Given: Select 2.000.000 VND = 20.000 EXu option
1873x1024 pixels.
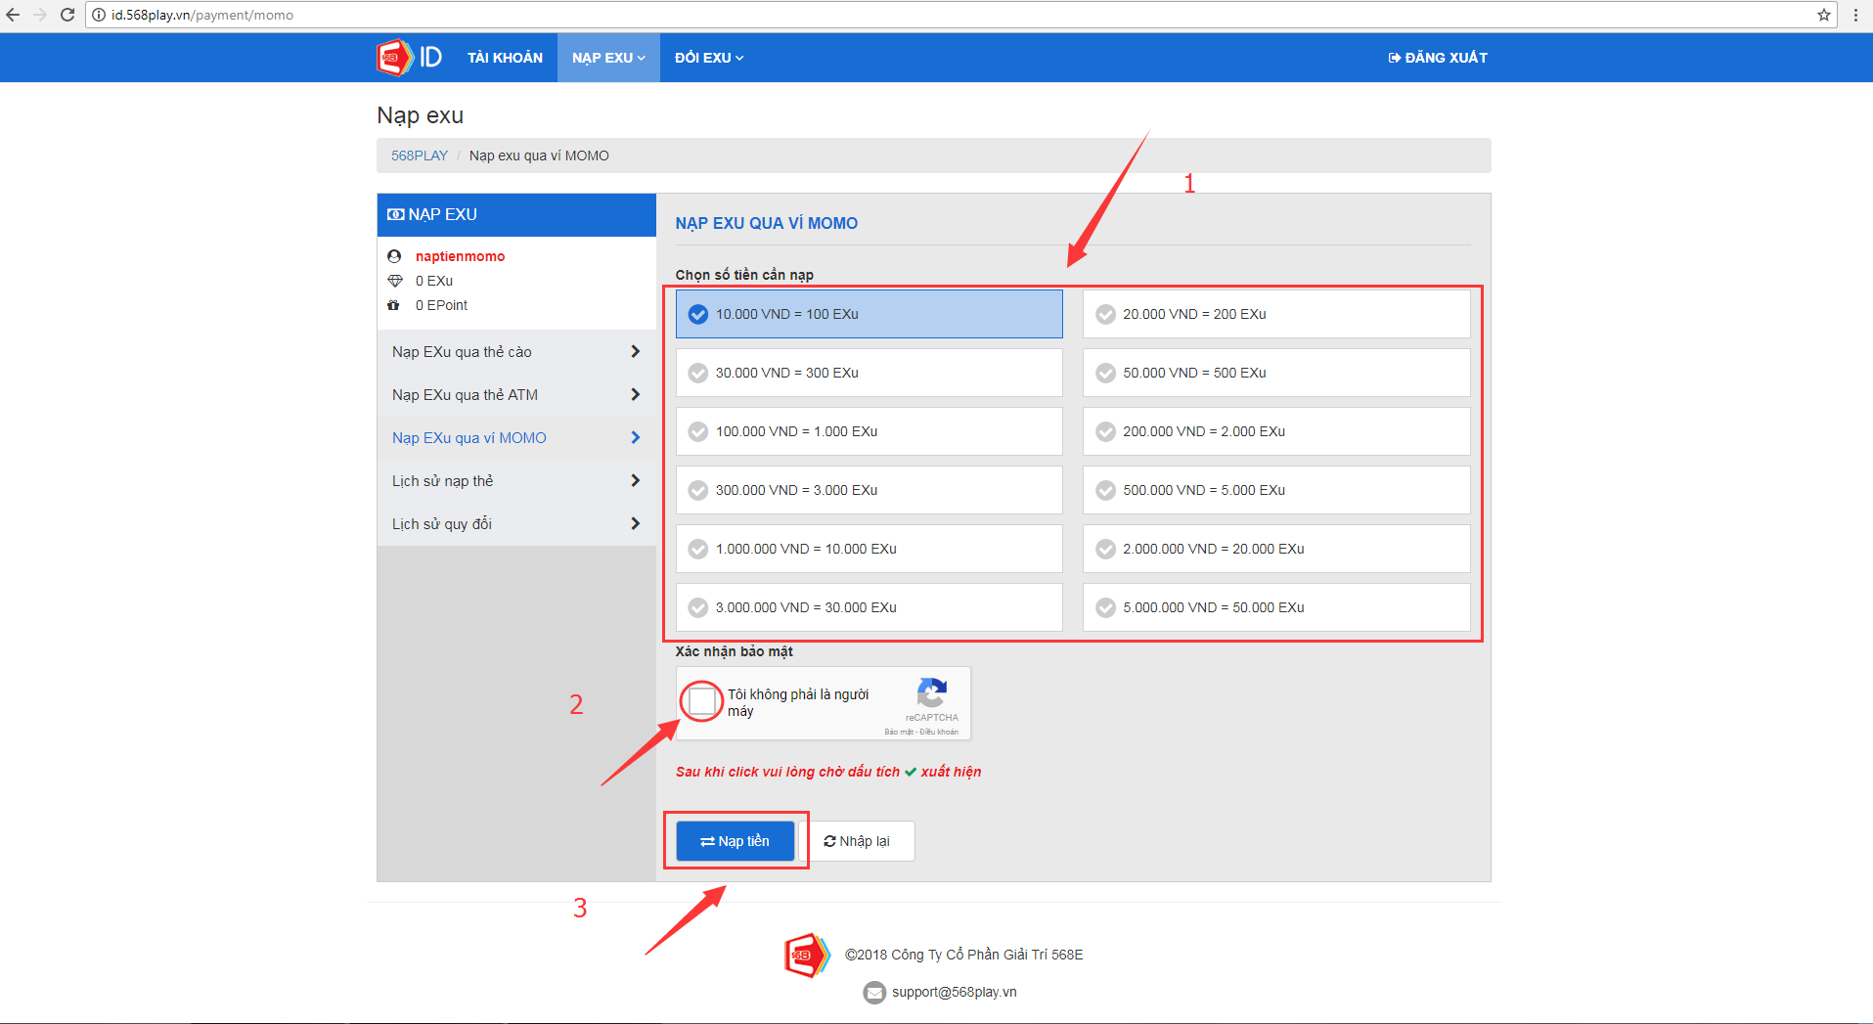Looking at the screenshot, I should click(x=1276, y=549).
